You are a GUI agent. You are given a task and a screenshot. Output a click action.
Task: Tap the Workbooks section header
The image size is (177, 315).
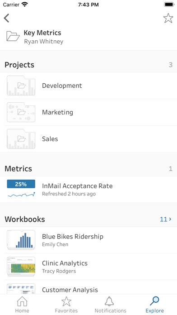pyautogui.click(x=25, y=219)
